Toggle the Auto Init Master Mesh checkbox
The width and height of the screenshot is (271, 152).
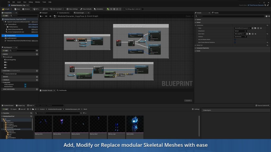click(235, 40)
